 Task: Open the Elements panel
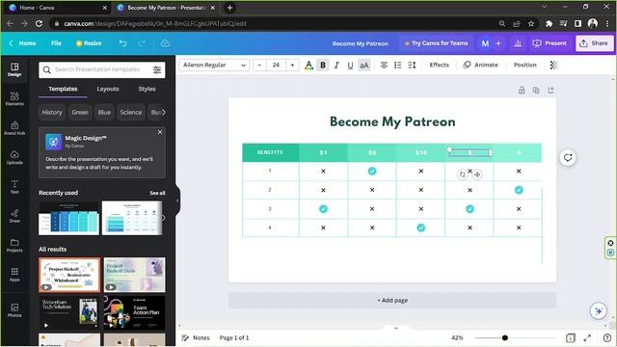pyautogui.click(x=14, y=98)
